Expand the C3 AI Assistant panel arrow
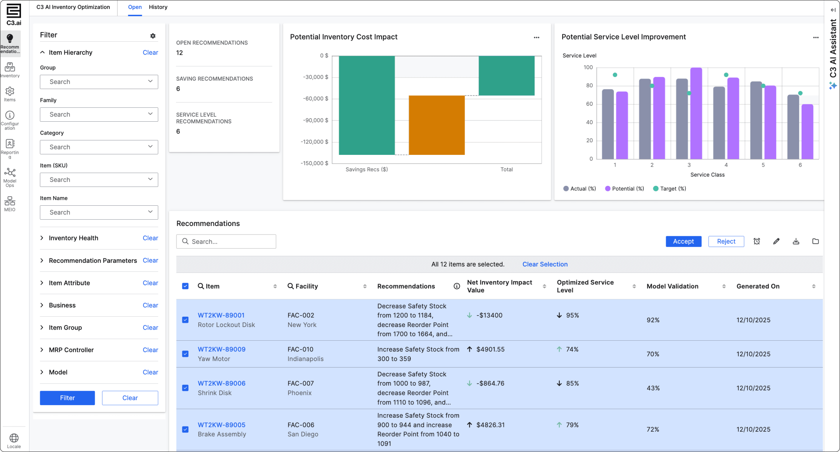Screen dimensions: 840x452 click(833, 10)
